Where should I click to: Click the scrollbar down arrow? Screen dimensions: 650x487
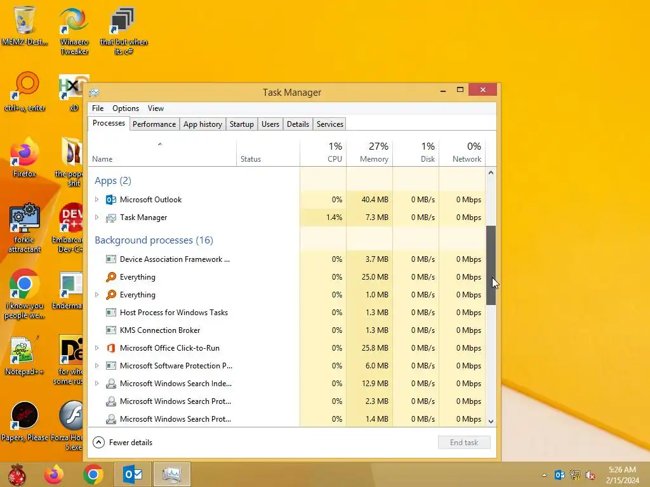(491, 422)
